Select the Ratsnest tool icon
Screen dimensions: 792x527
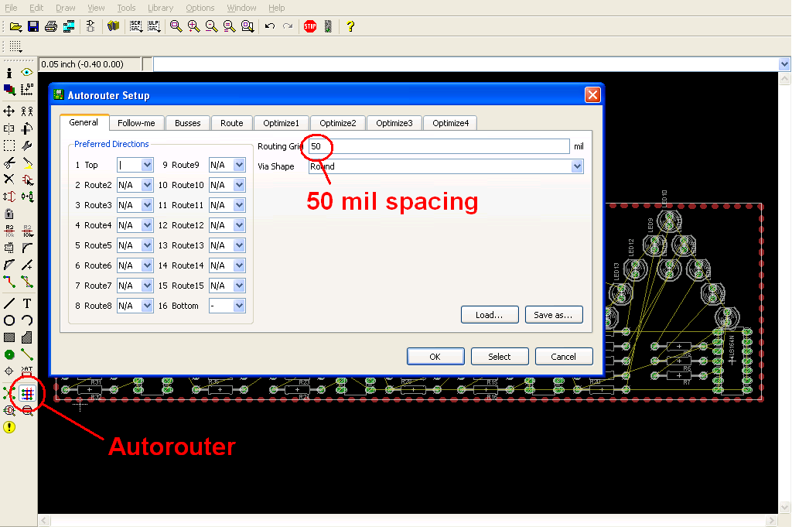(x=8, y=393)
